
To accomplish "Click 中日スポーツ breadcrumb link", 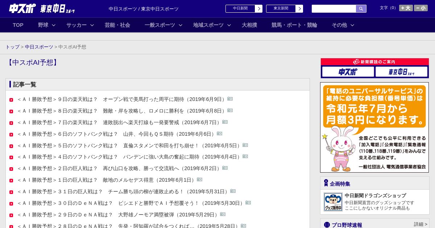I will (x=39, y=47).
